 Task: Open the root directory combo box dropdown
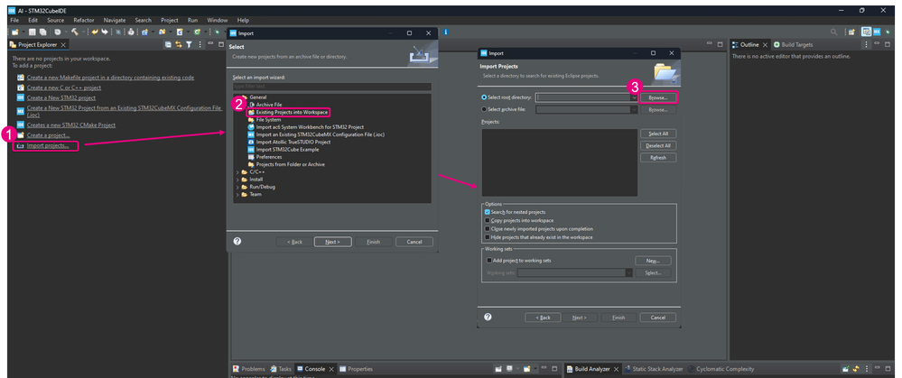pos(634,97)
